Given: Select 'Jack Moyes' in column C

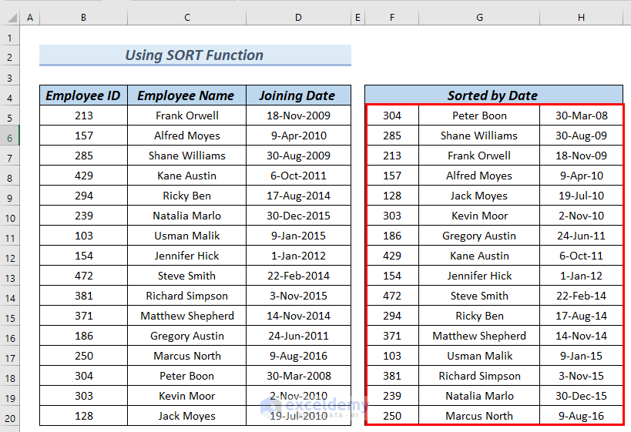Looking at the screenshot, I should tap(186, 416).
